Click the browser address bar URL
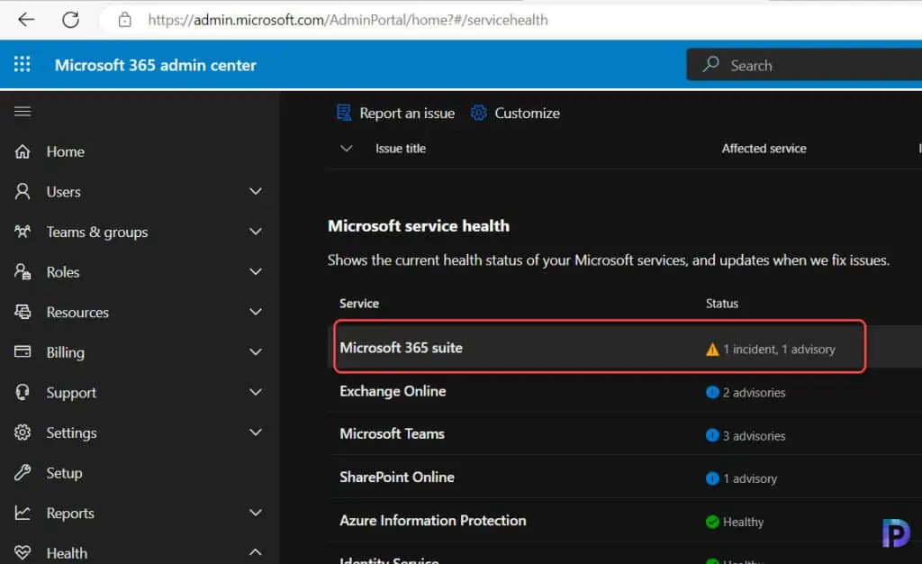Viewport: 922px width, 564px height. [348, 20]
